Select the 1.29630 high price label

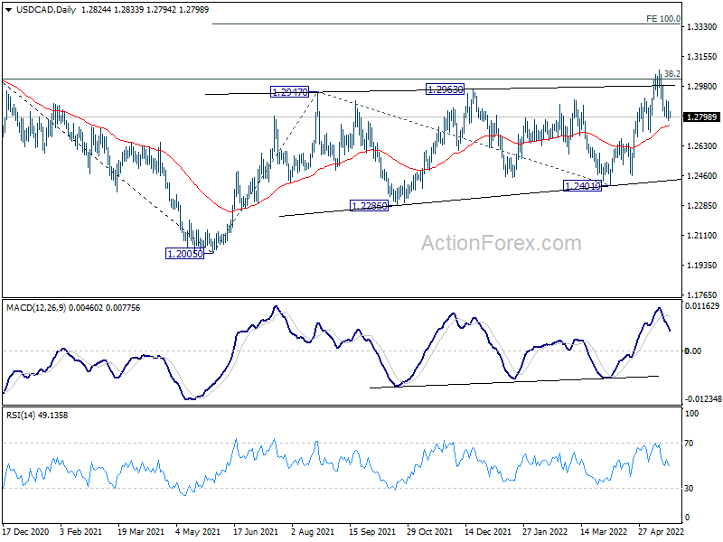(446, 89)
